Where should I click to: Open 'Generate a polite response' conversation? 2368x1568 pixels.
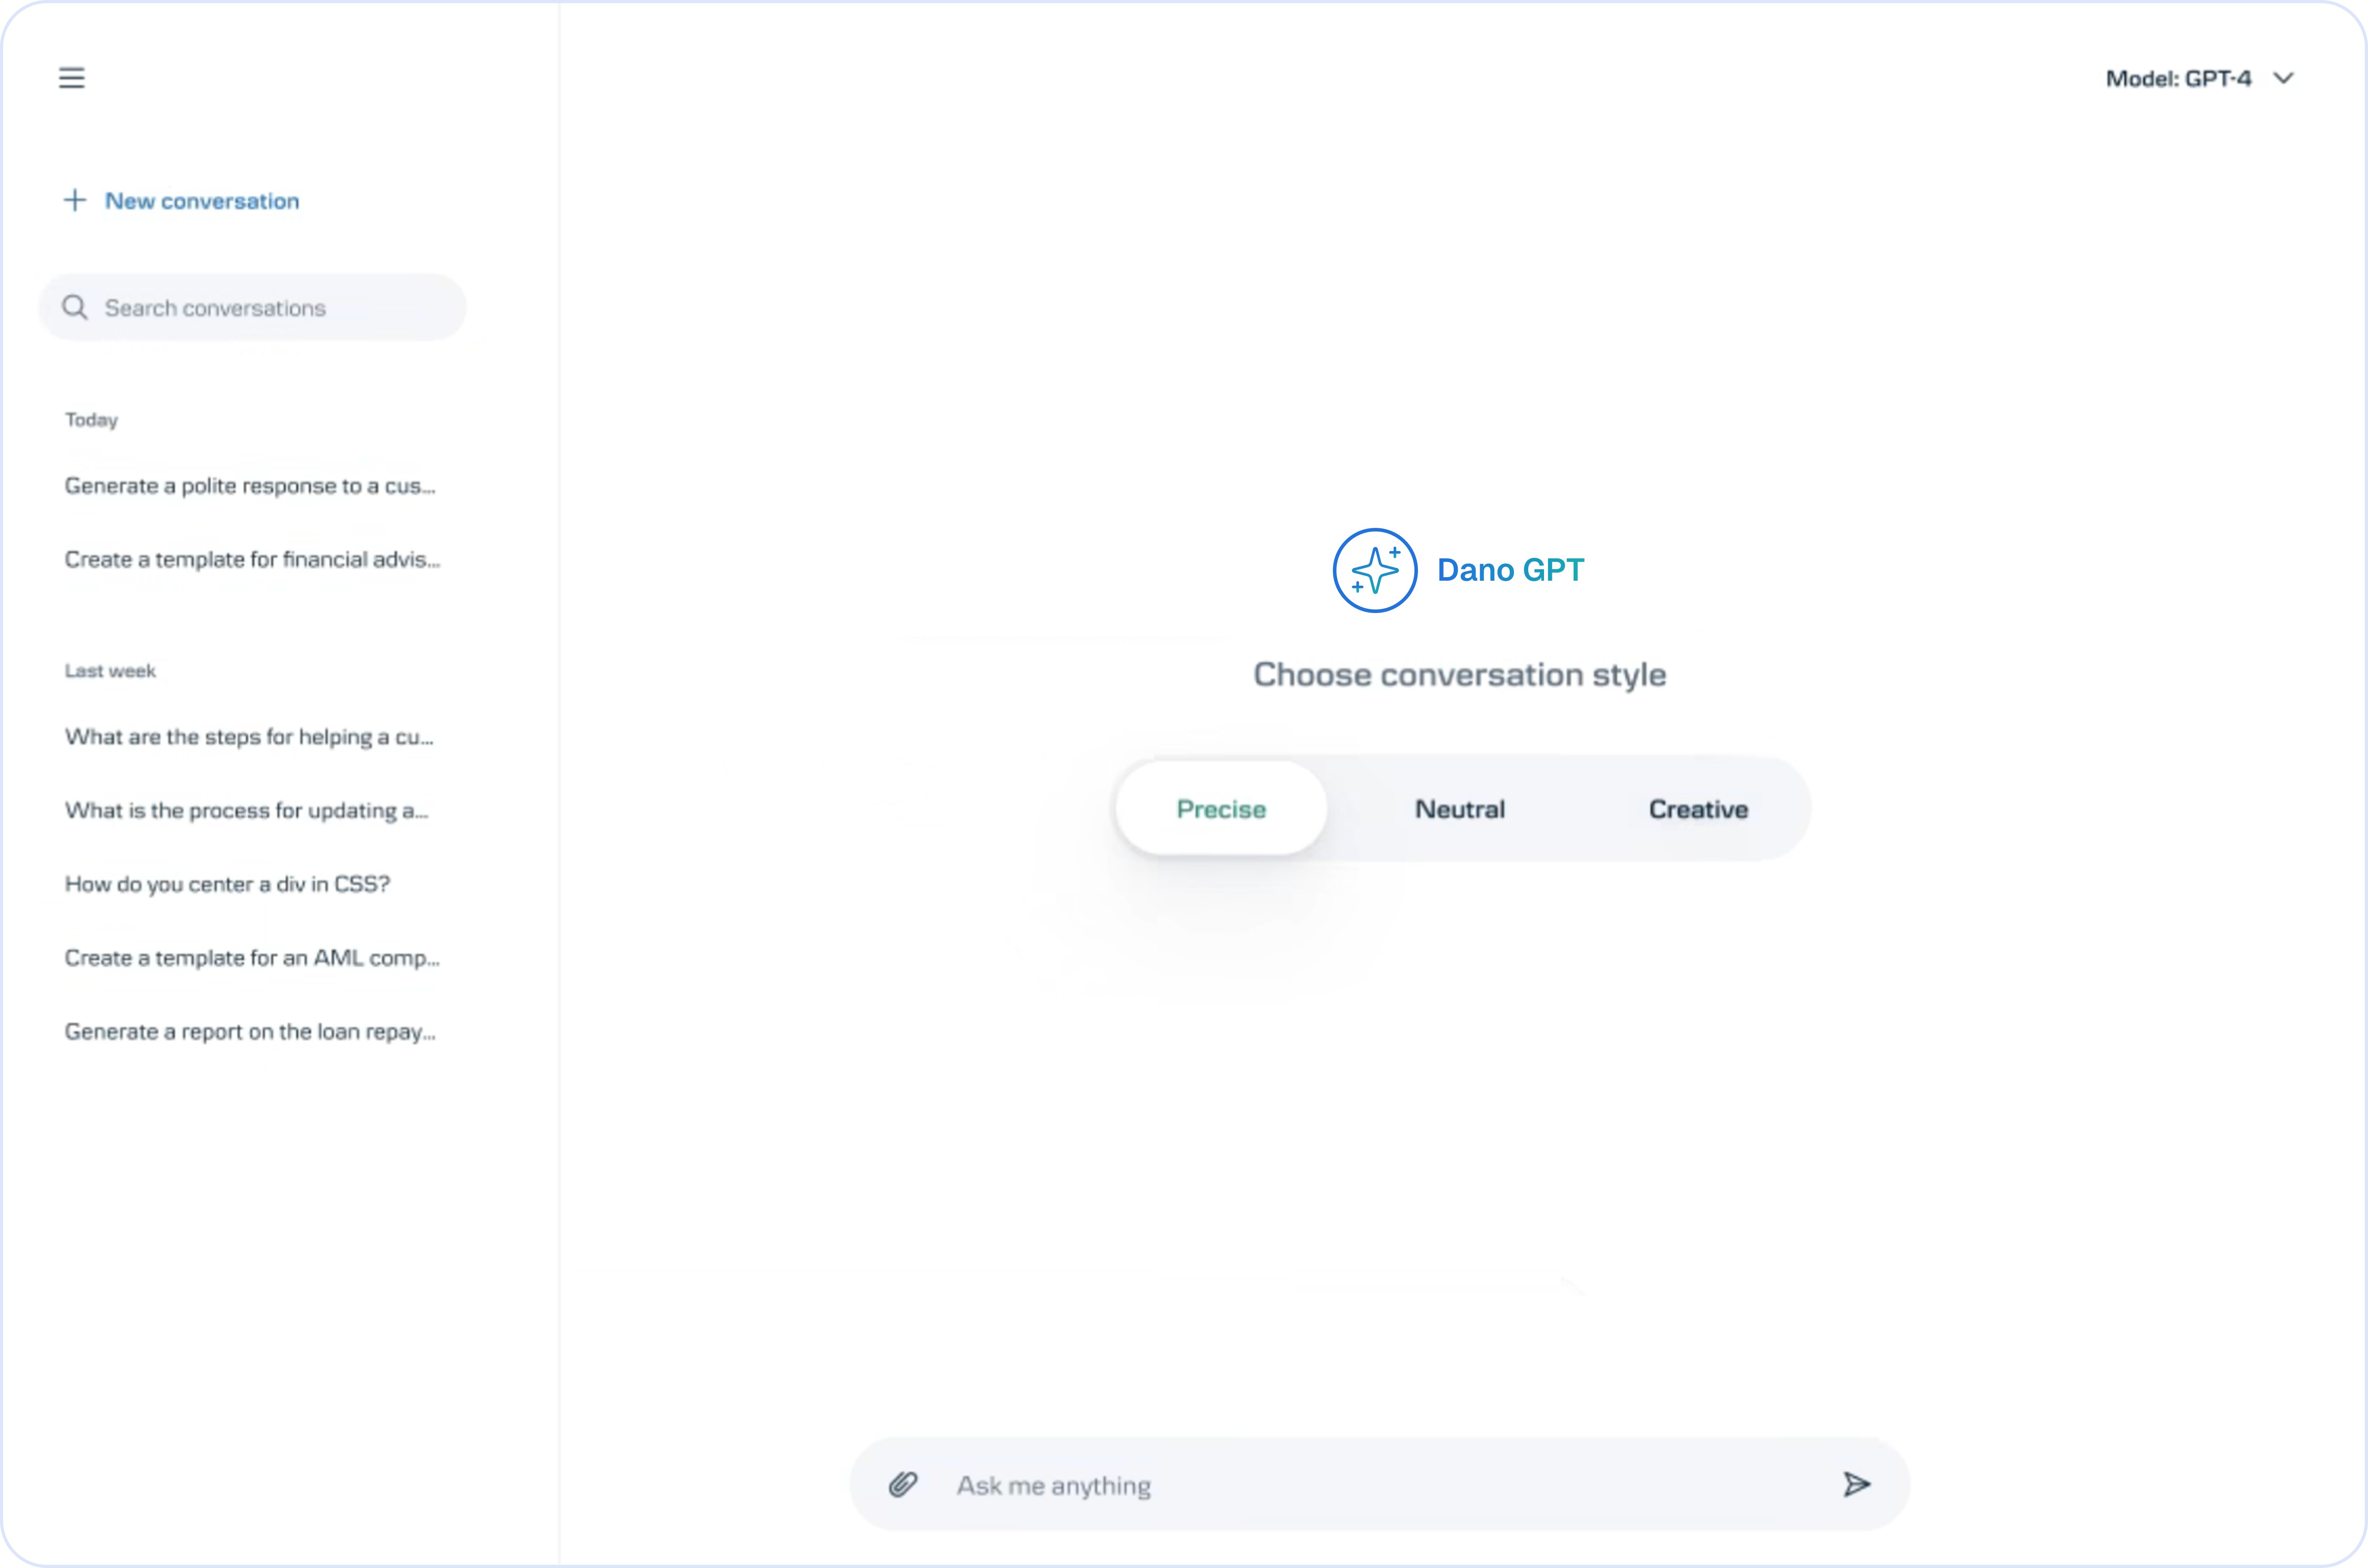pyautogui.click(x=250, y=486)
